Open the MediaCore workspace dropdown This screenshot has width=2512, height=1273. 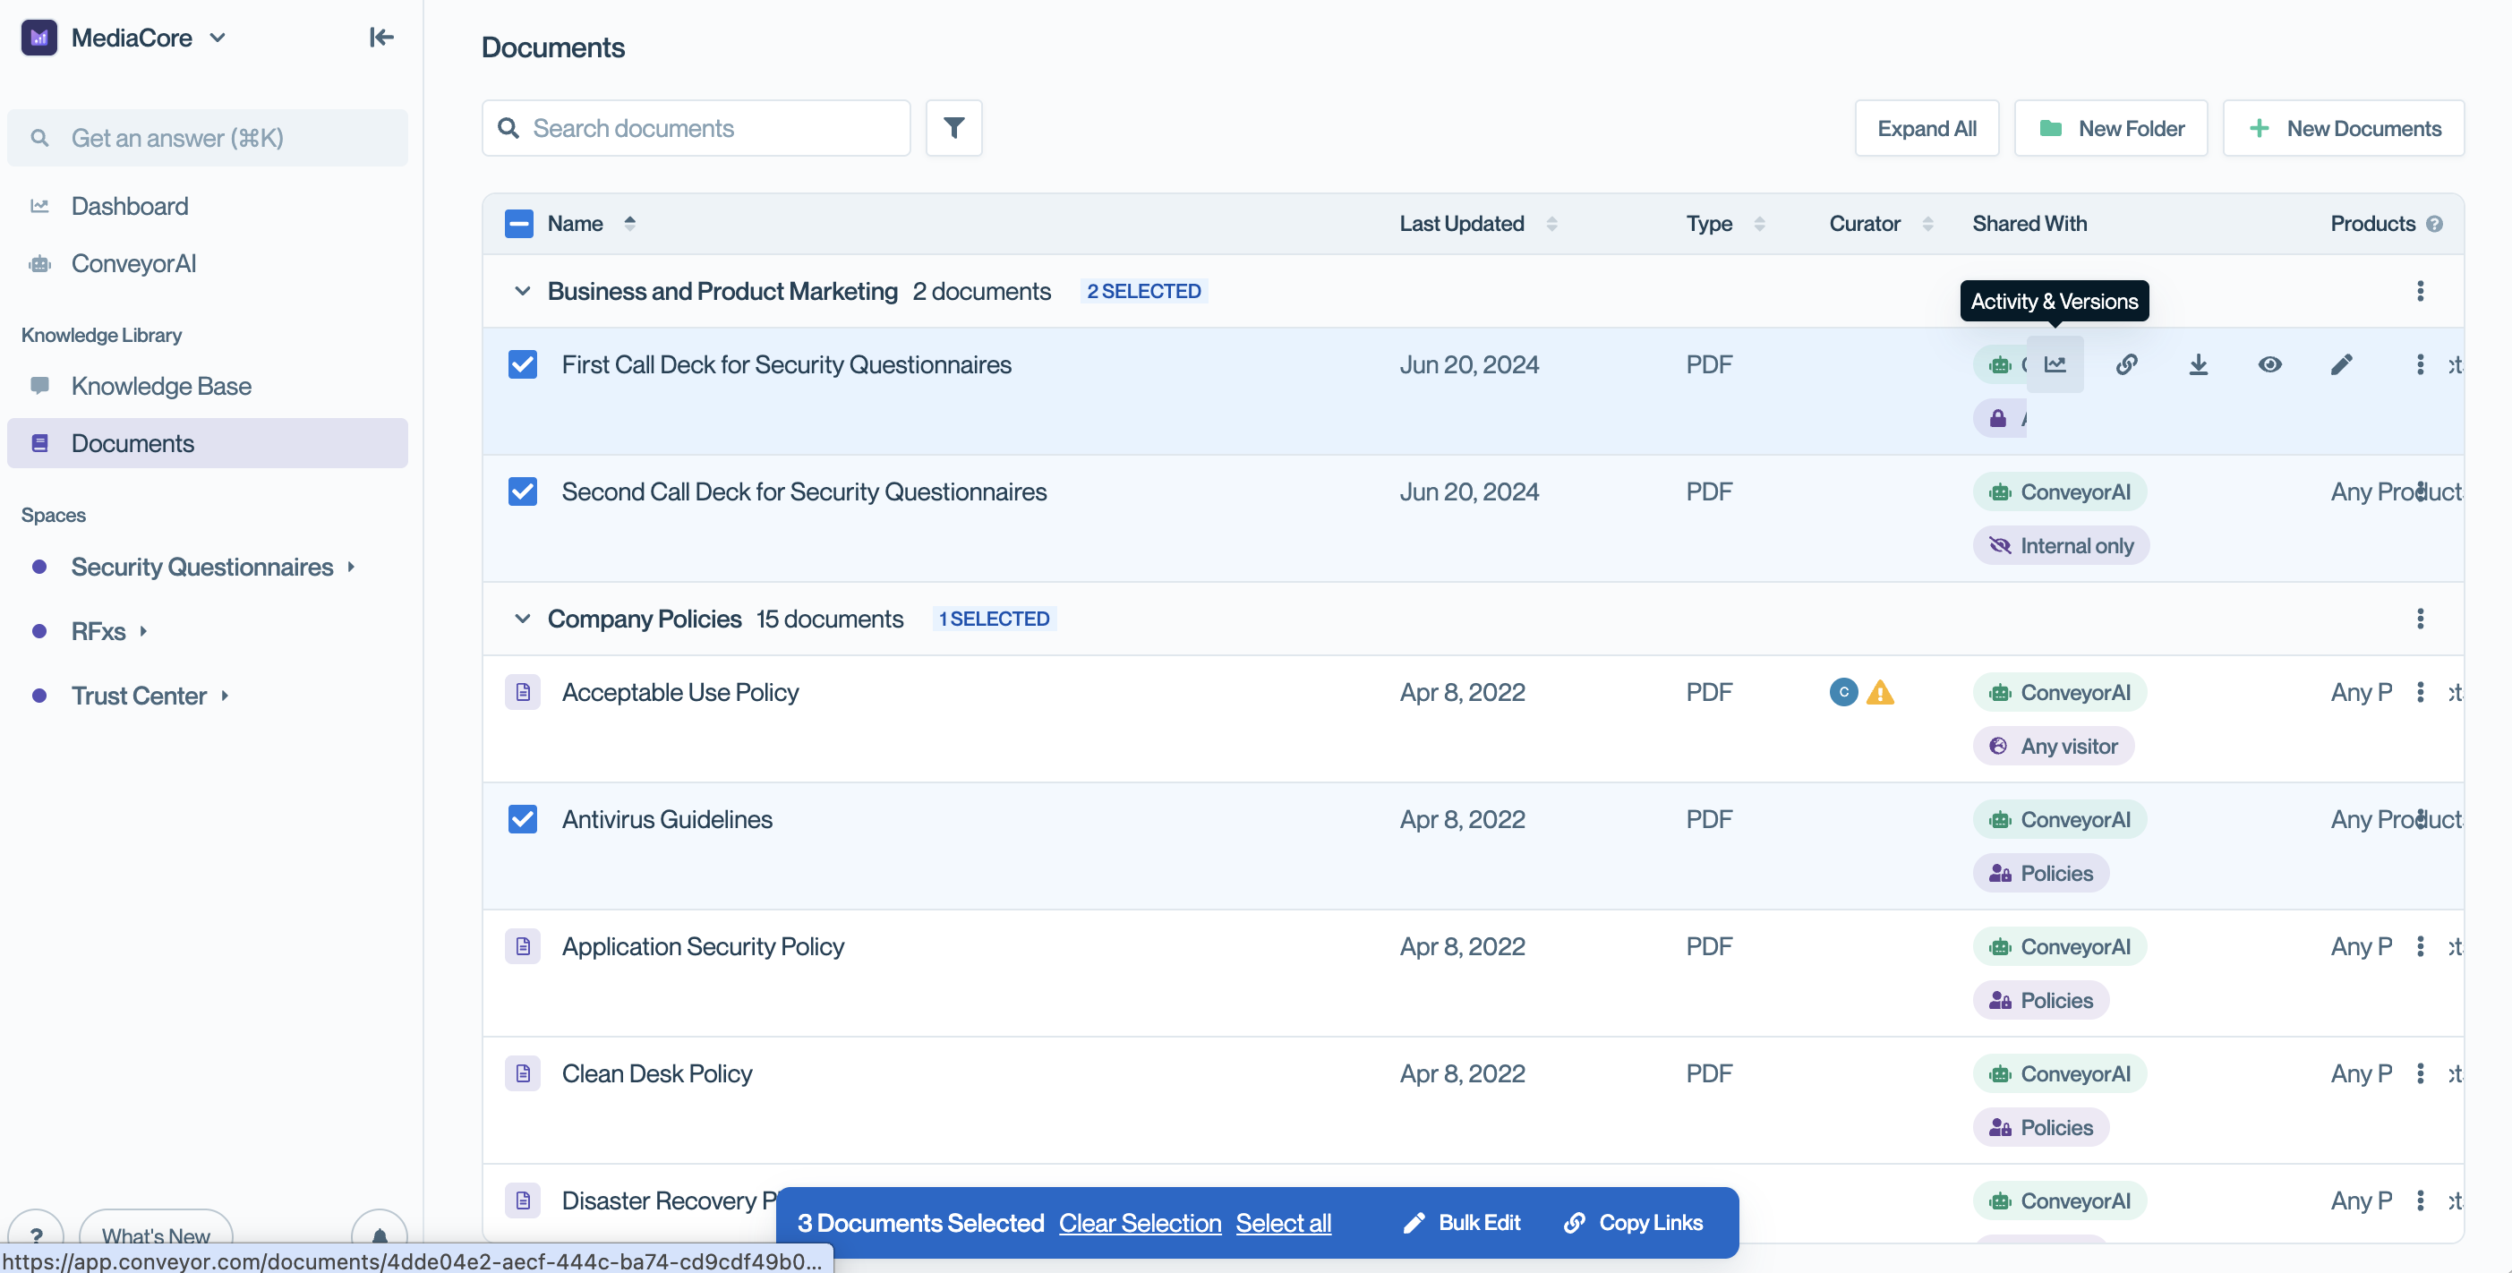[x=218, y=37]
